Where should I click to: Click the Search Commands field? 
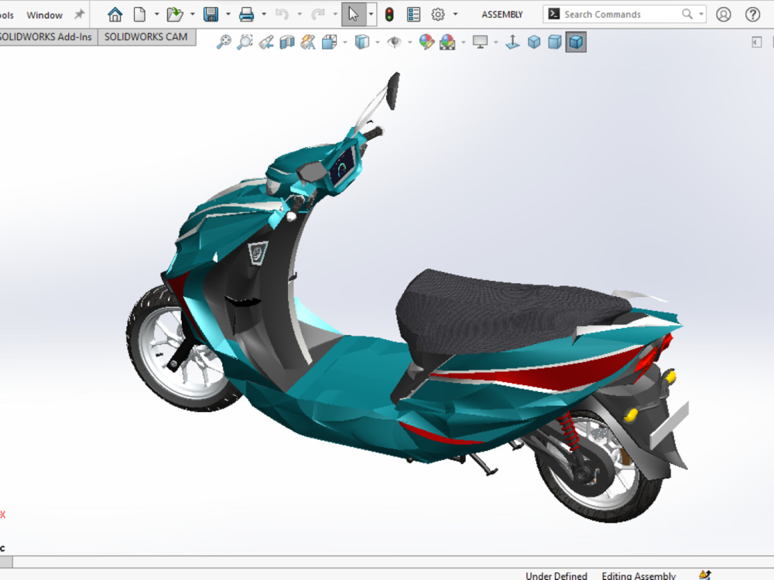[x=619, y=14]
